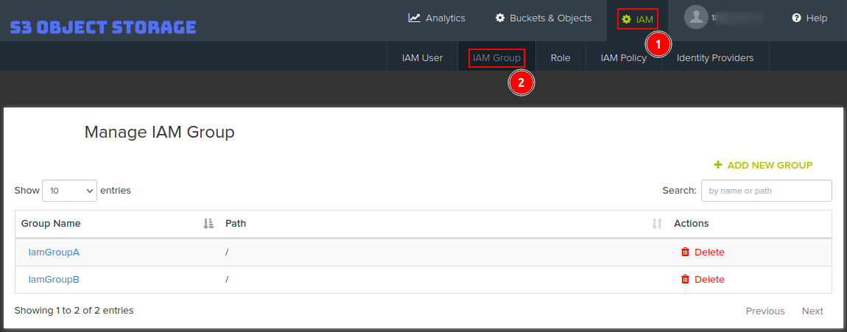Image resolution: width=847 pixels, height=332 pixels.
Task: Sort table by Path column arrows
Action: (x=657, y=223)
